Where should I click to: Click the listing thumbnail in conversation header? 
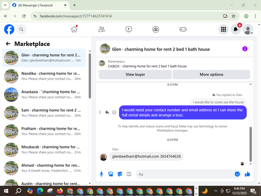pyautogui.click(x=105, y=49)
